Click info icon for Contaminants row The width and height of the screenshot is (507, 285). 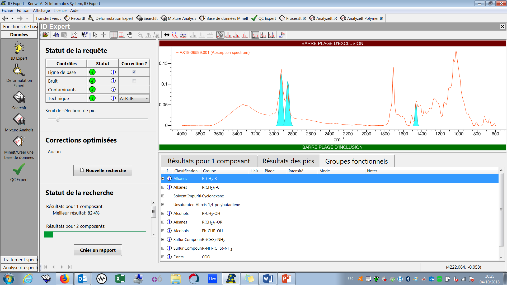click(113, 89)
